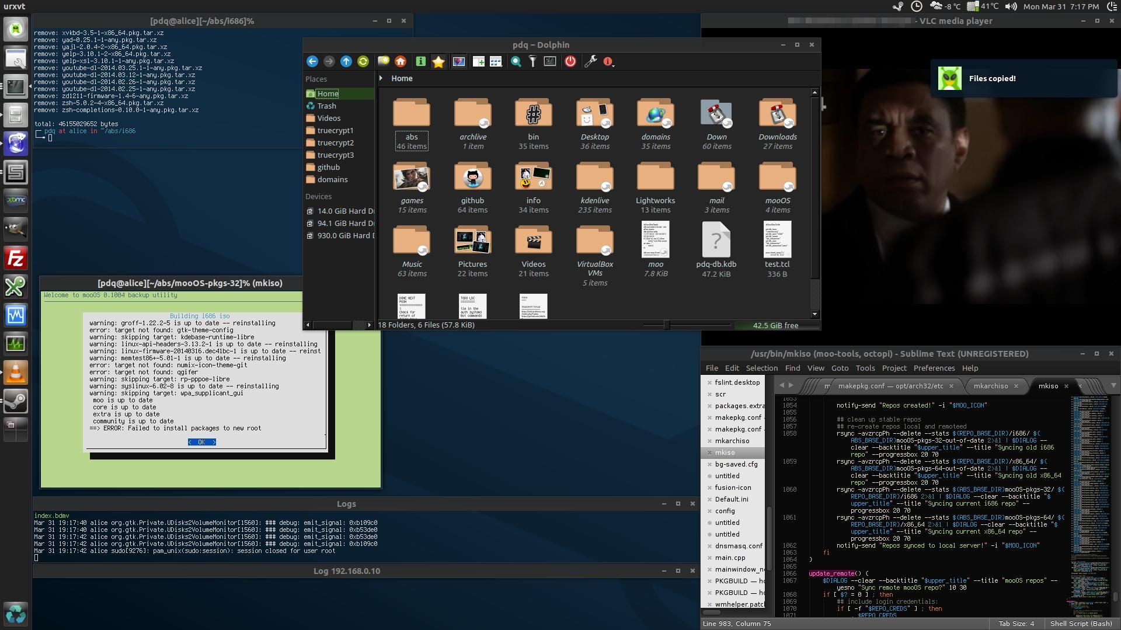
Task: Expand the breadcrumb arrow before Home
Action: [x=381, y=78]
